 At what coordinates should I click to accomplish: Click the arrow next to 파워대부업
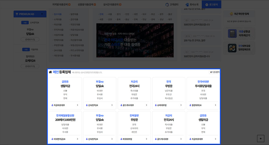click(x=147, y=139)
